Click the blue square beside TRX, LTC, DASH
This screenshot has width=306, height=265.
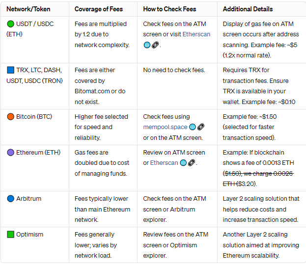11,70
